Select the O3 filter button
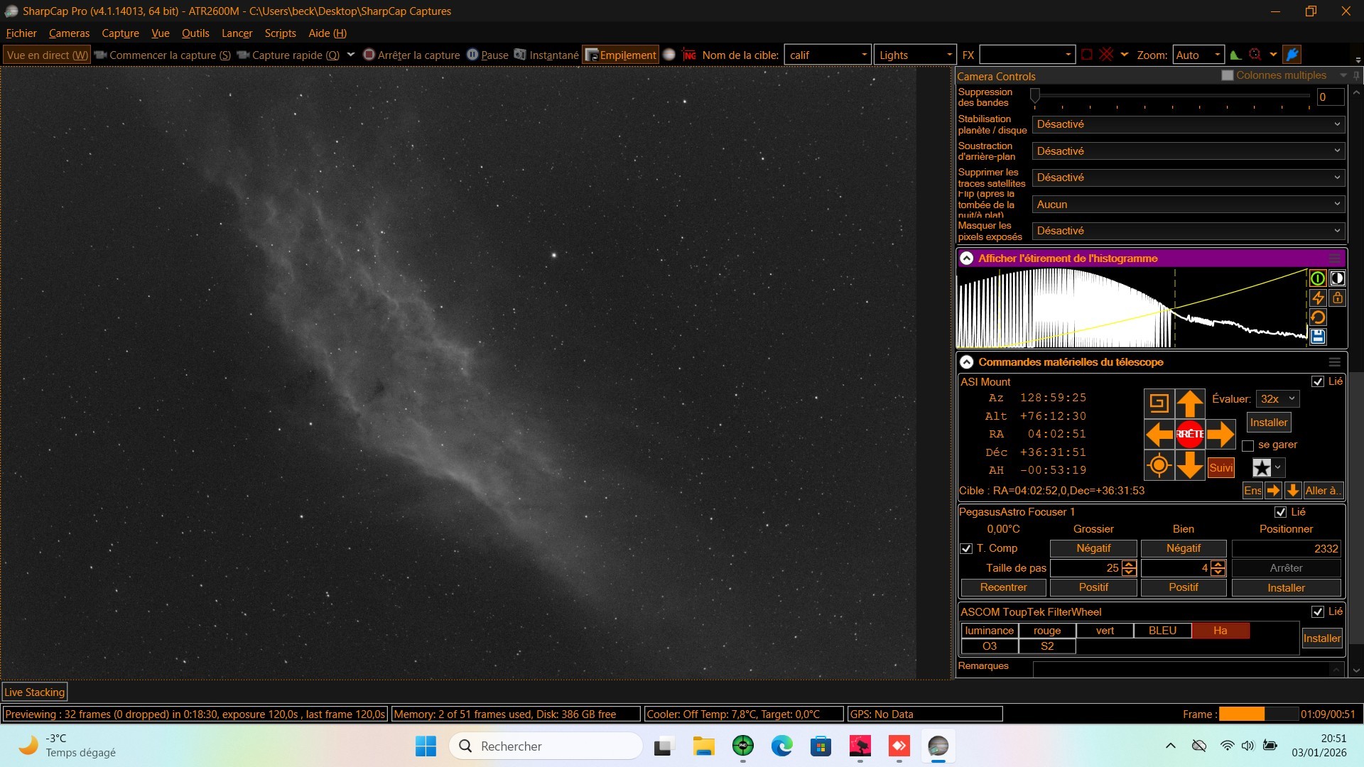 (x=989, y=646)
